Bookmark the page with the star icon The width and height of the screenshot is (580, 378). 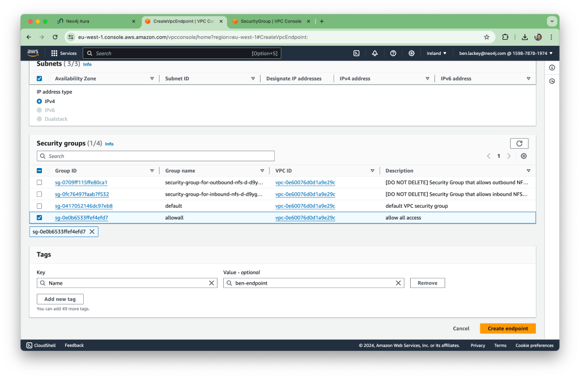tap(487, 36)
